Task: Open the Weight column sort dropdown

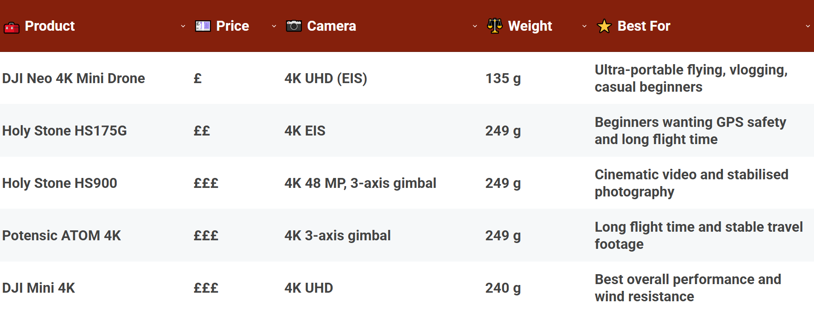Action: 584,27
